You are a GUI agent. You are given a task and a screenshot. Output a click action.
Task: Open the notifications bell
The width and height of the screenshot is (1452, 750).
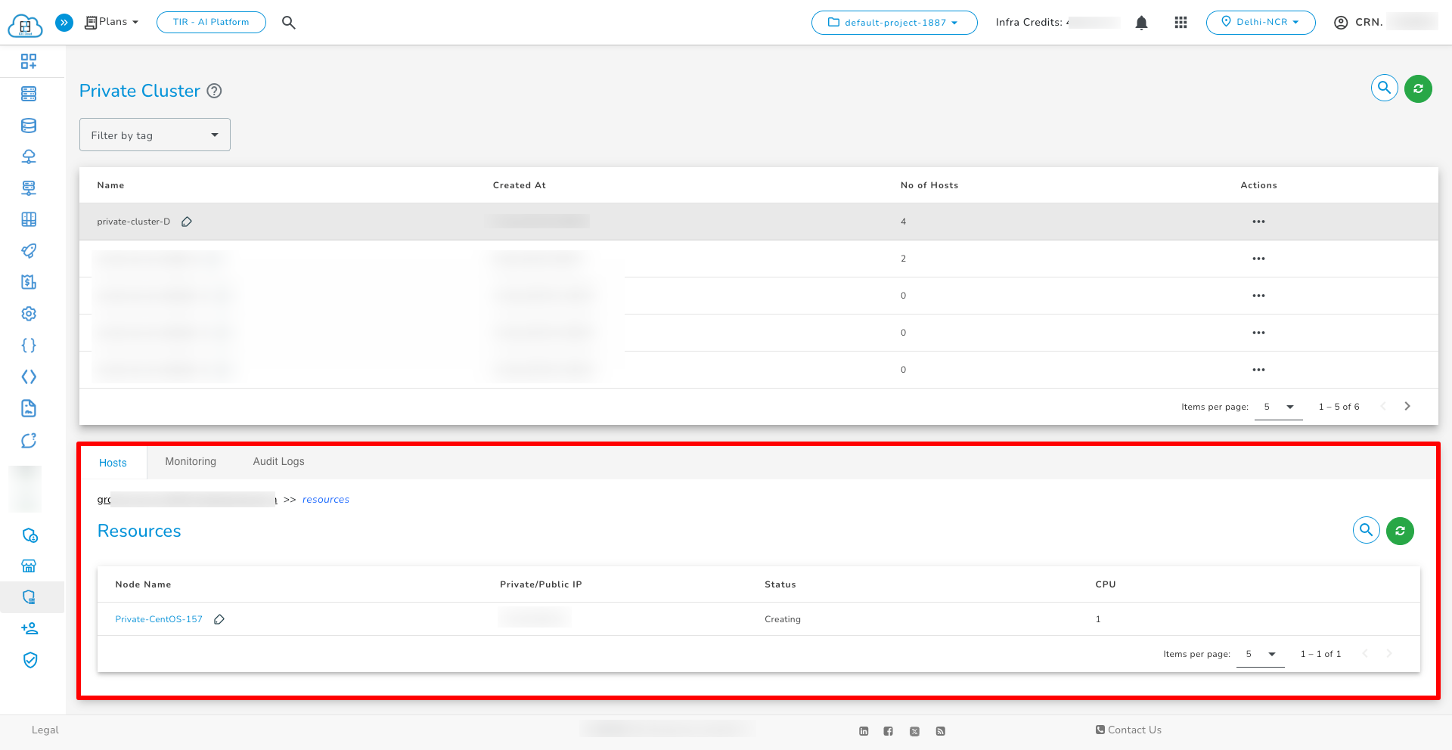tap(1140, 22)
